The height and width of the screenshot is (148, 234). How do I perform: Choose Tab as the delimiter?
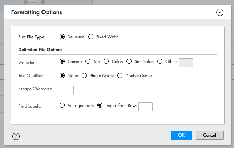coord(88,61)
